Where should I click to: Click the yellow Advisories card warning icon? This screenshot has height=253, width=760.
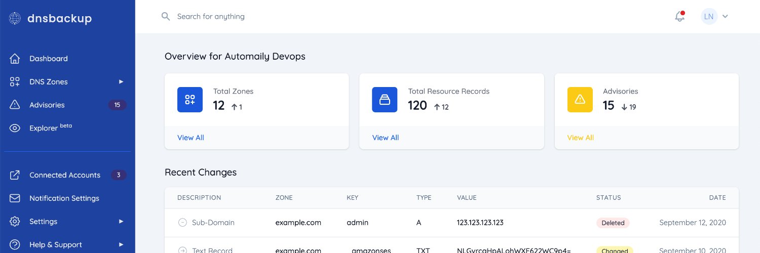pyautogui.click(x=580, y=99)
